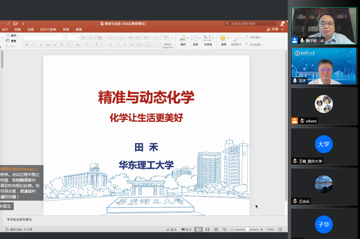Click fit slide to window icon

280,230
